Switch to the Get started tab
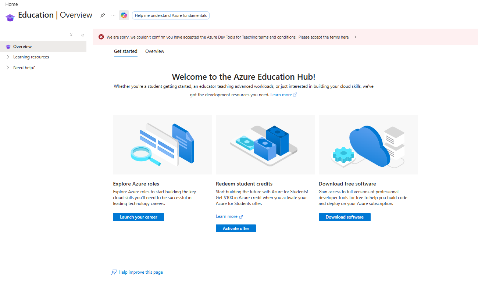The height and width of the screenshot is (288, 478). [126, 51]
